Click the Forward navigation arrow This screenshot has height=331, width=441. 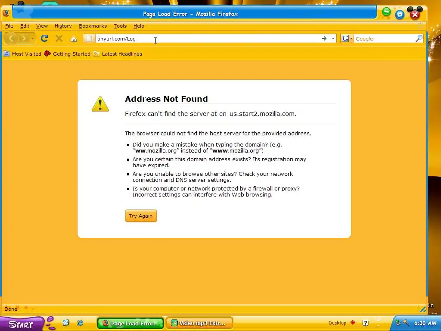click(x=24, y=38)
